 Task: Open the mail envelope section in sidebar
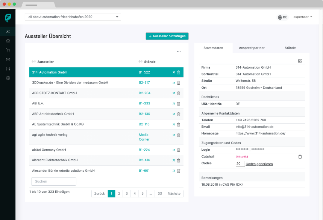point(8,60)
